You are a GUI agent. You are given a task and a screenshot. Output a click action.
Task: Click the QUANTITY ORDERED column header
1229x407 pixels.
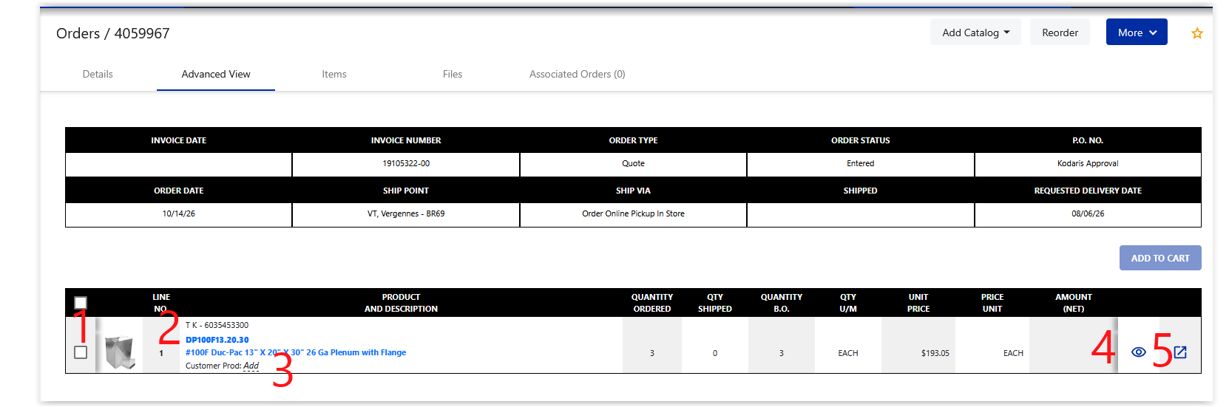(x=652, y=303)
